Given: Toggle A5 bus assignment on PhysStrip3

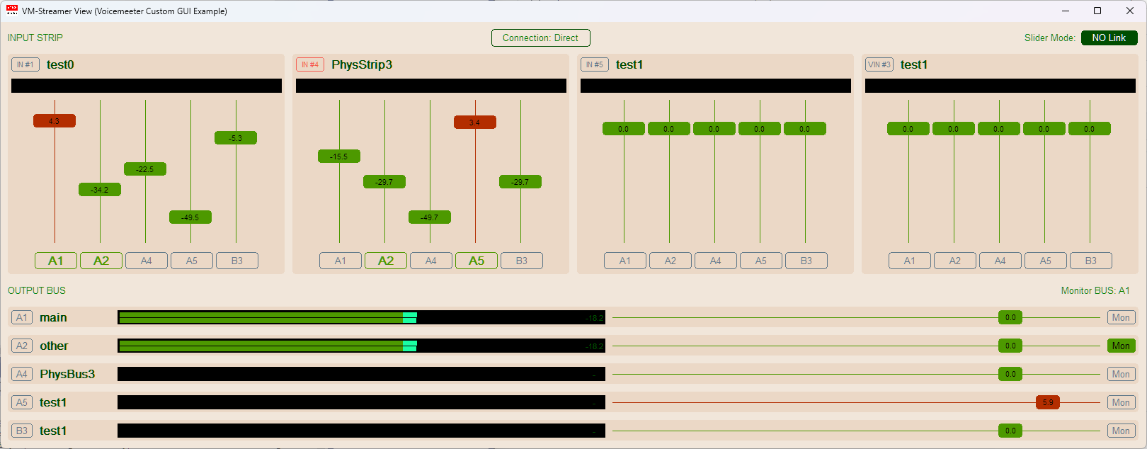Looking at the screenshot, I should pyautogui.click(x=477, y=261).
